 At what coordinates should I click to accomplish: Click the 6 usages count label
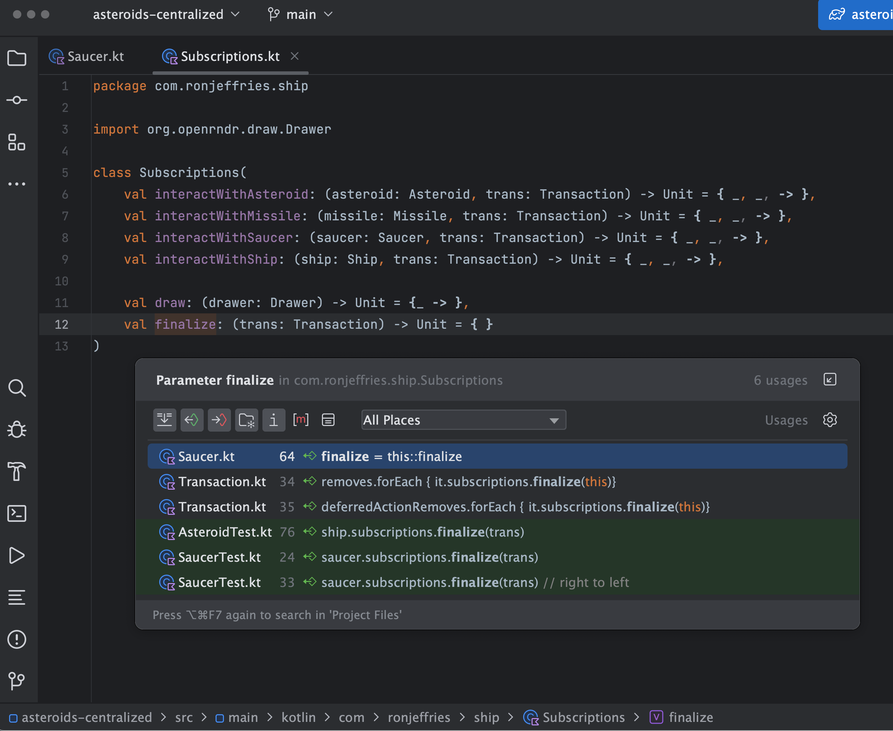781,380
